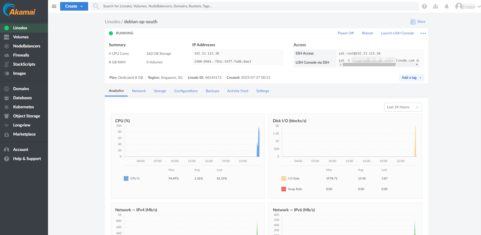Screen dimensions: 481x235
Task: Open the Account person icon
Action: coord(7,150)
